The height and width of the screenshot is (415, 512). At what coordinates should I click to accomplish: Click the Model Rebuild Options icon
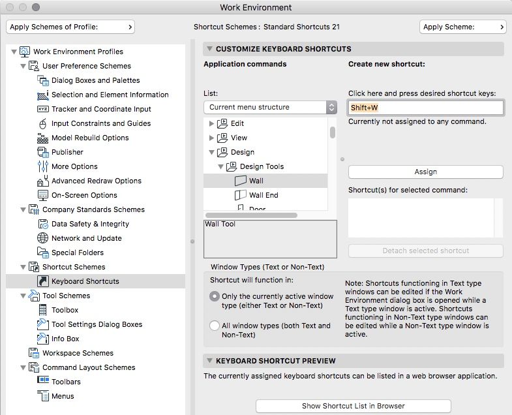(x=43, y=138)
